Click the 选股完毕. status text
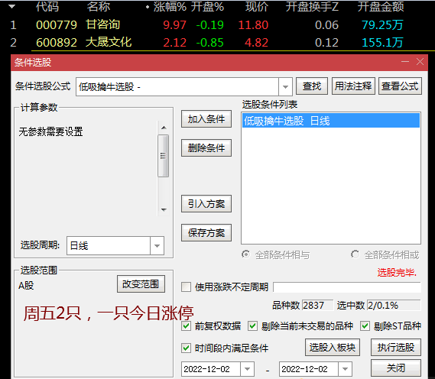 397,273
